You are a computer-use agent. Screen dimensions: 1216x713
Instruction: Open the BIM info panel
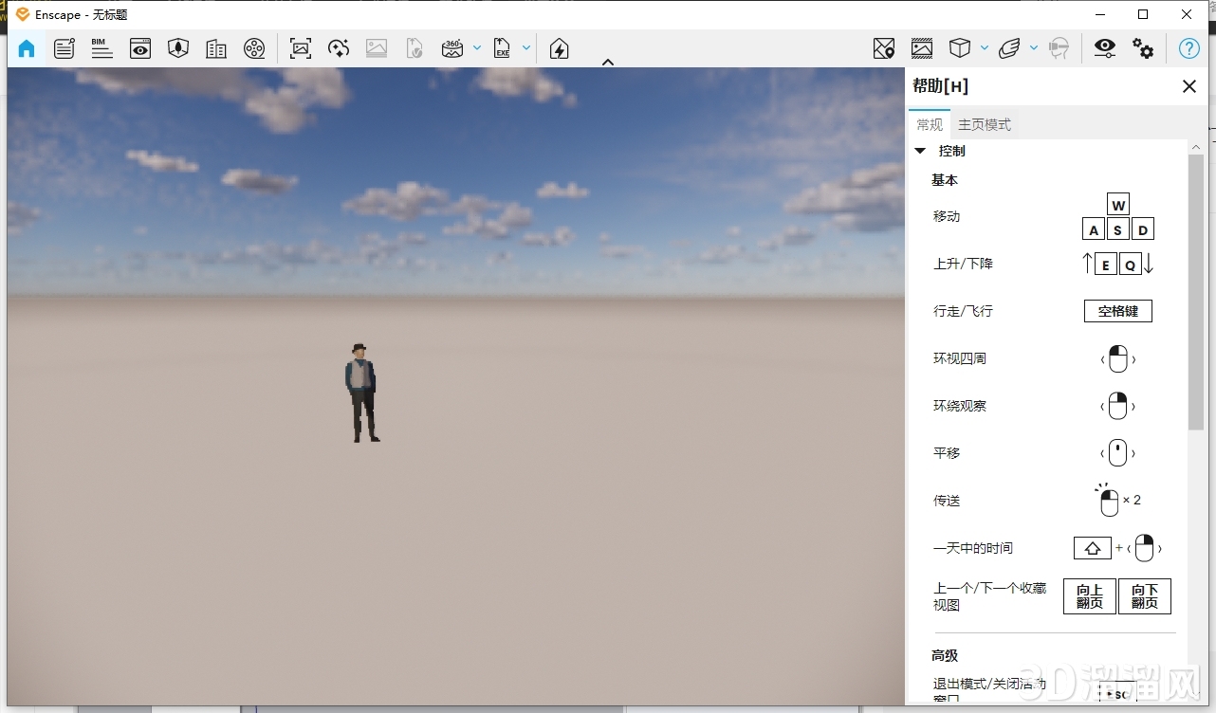[101, 48]
